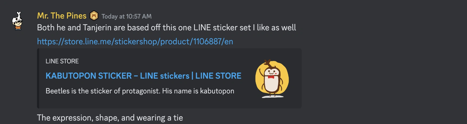Click the word kabutopon in embed description
The height and width of the screenshot is (124, 467).
pyautogui.click(x=217, y=91)
